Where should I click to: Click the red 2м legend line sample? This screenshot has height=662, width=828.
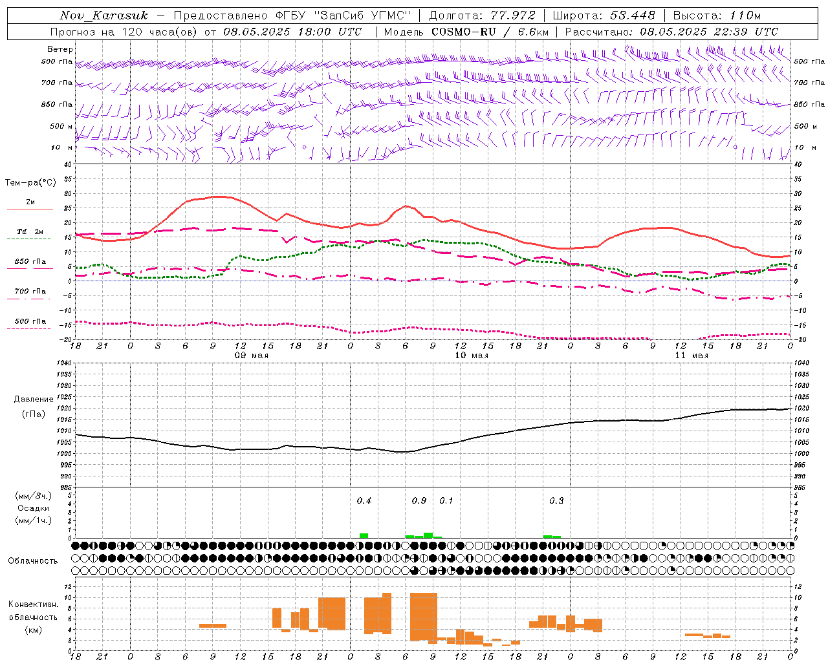coord(30,209)
